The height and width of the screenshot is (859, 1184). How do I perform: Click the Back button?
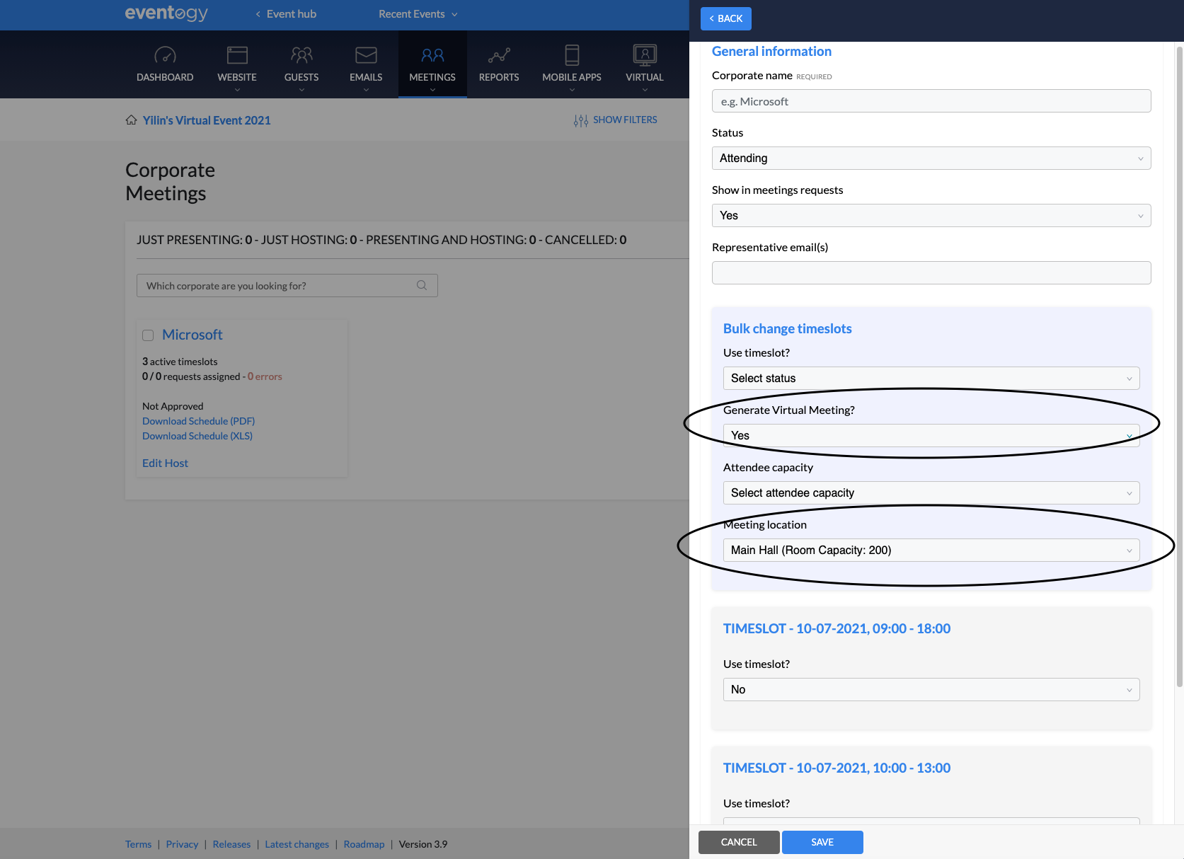(x=726, y=18)
